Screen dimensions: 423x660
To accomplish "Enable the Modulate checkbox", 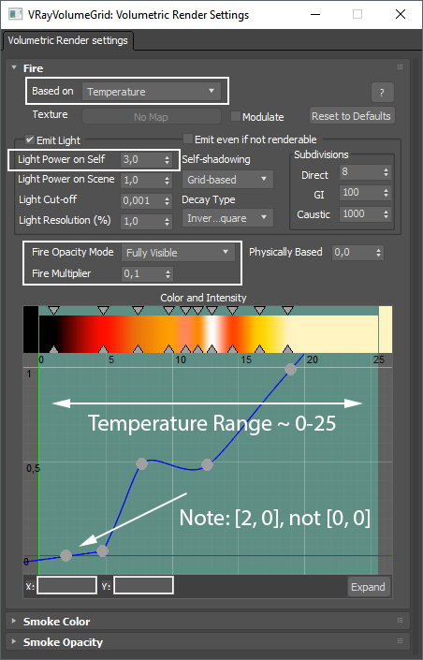I will coord(235,116).
